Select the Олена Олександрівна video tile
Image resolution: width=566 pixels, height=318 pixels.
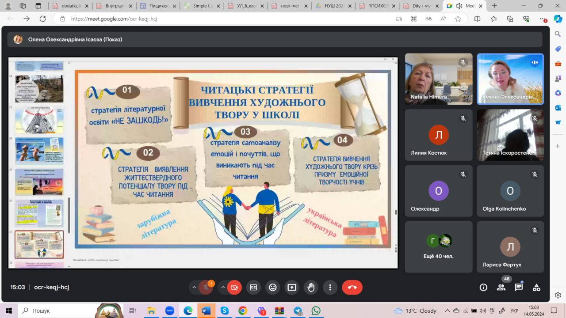point(510,79)
